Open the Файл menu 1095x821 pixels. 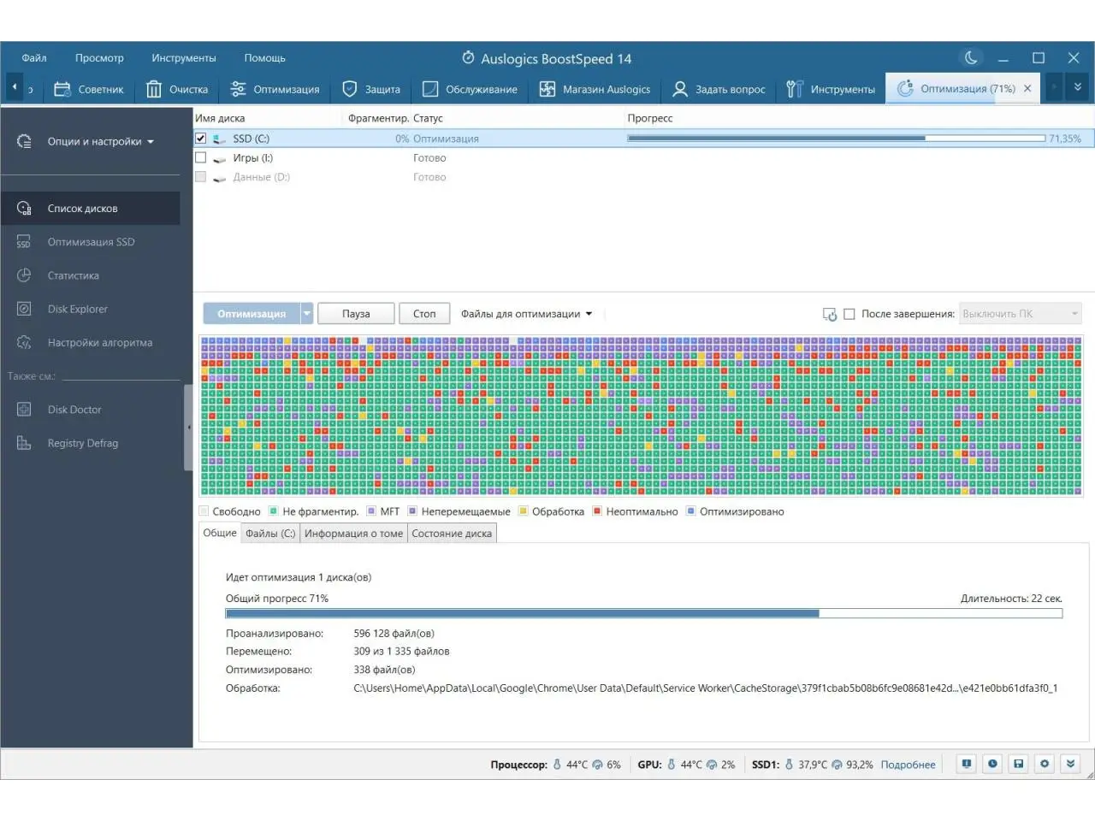click(x=34, y=58)
